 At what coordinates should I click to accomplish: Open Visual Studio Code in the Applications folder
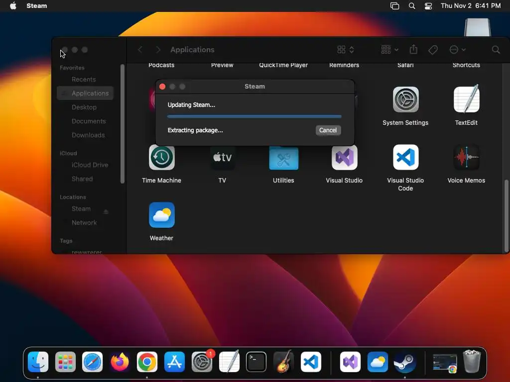click(x=405, y=158)
